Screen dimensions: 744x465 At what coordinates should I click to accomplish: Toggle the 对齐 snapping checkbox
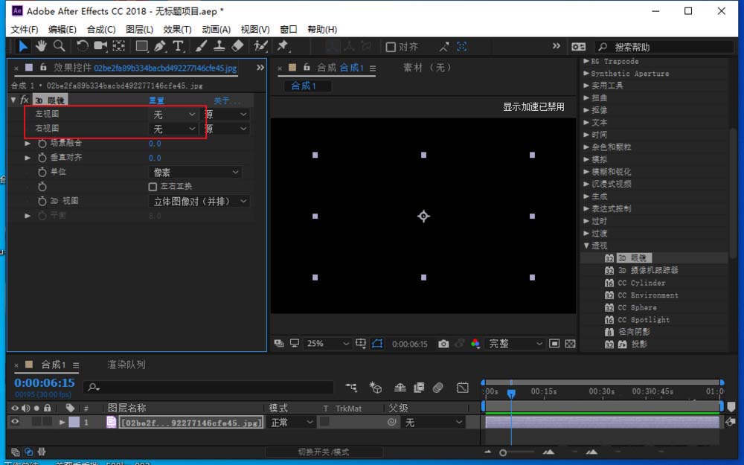[x=391, y=47]
